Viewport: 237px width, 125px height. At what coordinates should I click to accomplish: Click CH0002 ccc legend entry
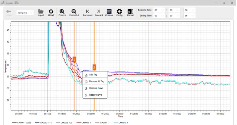coord(43,123)
